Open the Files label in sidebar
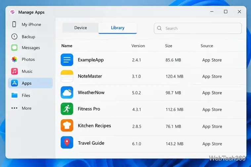 coord(26,95)
